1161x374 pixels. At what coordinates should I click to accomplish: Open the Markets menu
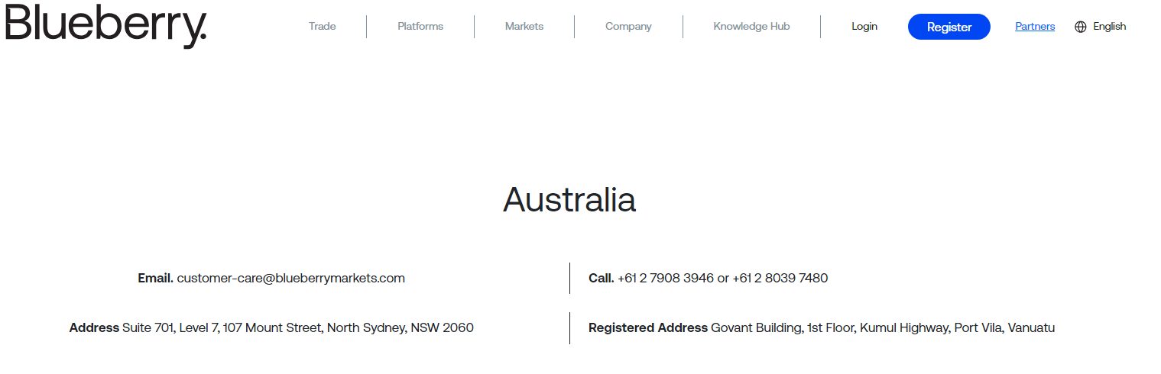coord(524,26)
